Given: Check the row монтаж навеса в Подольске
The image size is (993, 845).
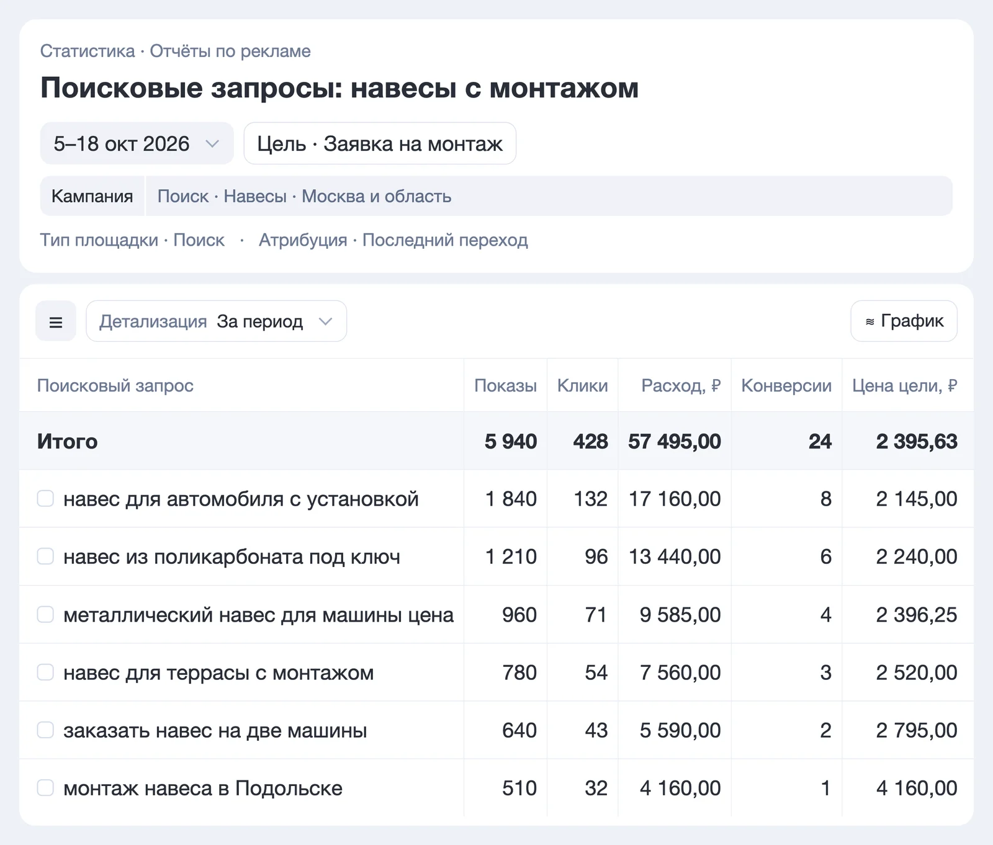Looking at the screenshot, I should [x=45, y=788].
